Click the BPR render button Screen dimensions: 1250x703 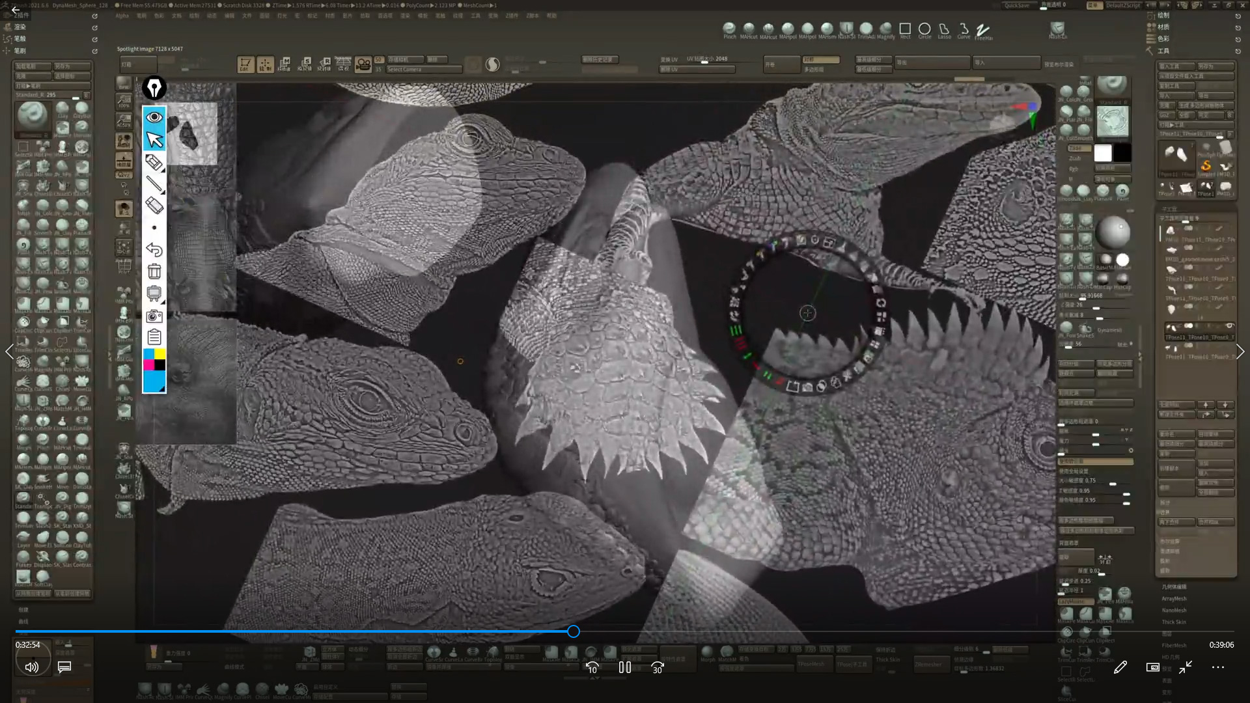click(x=124, y=83)
